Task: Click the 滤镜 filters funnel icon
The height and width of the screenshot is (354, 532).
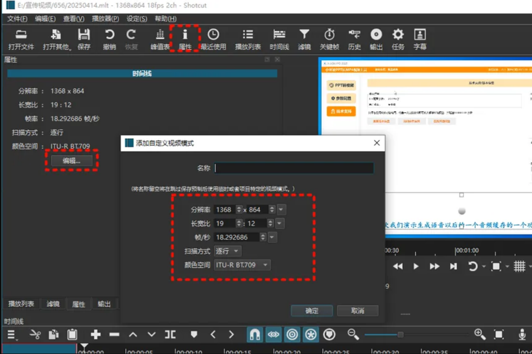Action: (x=304, y=39)
